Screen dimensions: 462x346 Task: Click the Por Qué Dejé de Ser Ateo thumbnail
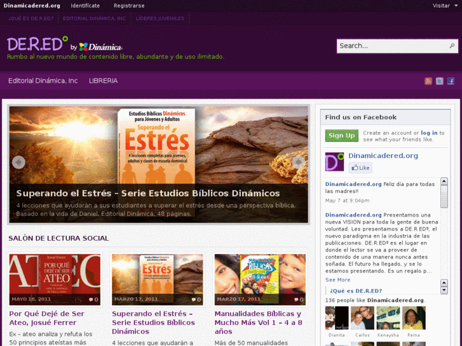tap(55, 279)
